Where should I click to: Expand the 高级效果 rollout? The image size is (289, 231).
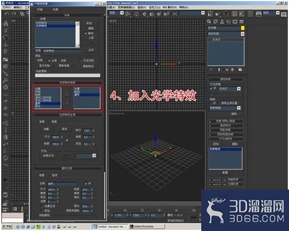coord(225,125)
